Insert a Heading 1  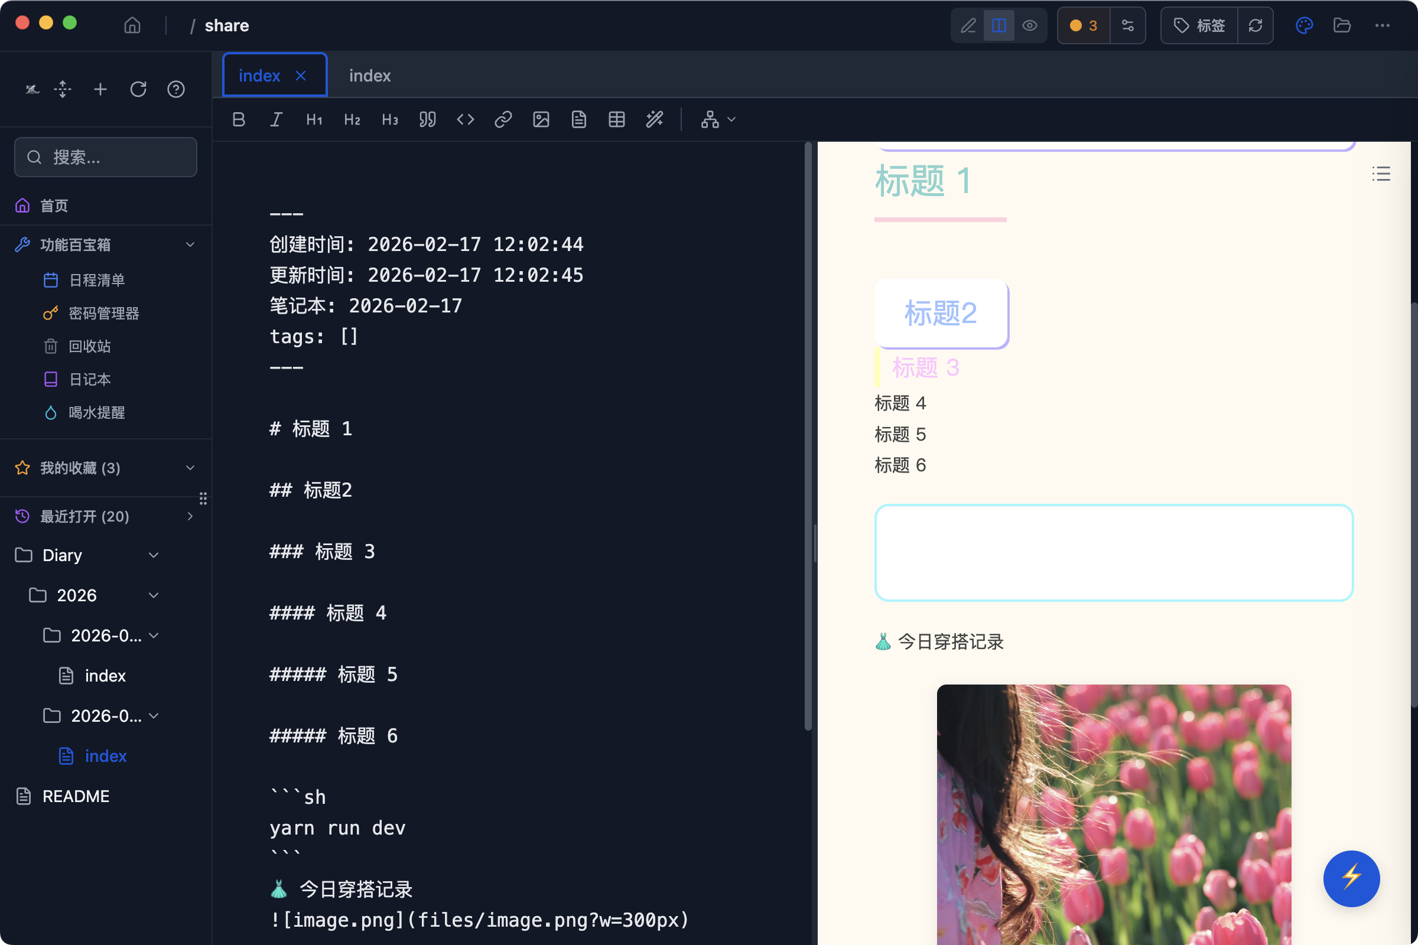point(314,119)
